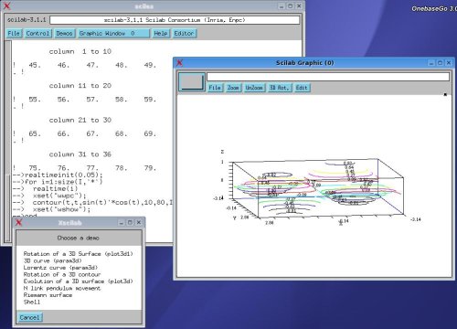Activate the Zoom tool in the graphic window
Image resolution: width=457 pixels, height=329 pixels.
point(233,88)
